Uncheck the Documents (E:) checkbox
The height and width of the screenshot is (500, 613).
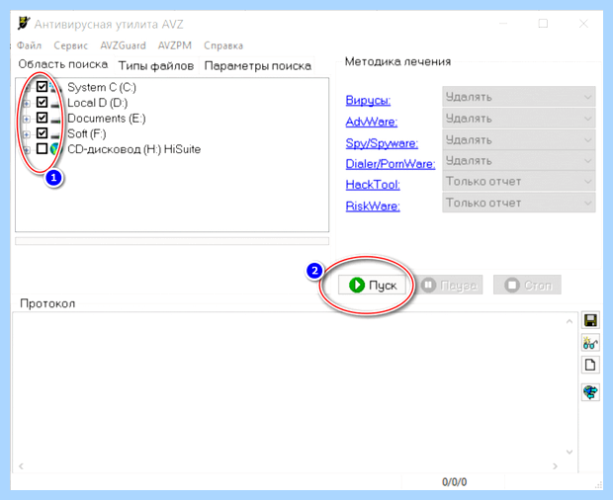(42, 118)
